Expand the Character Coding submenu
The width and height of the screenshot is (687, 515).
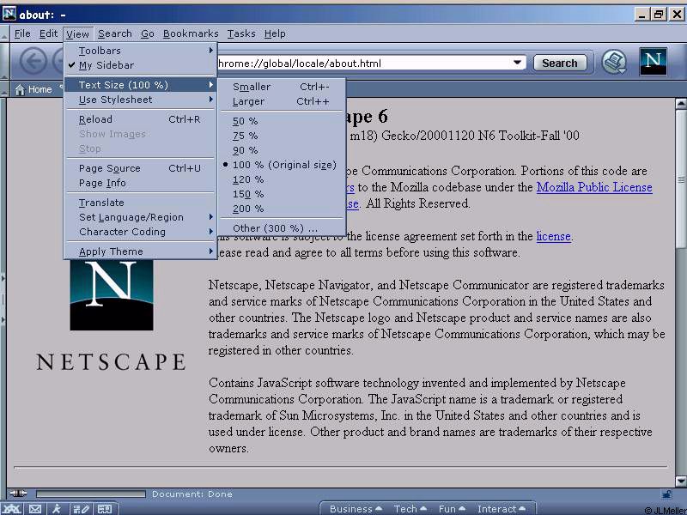[141, 232]
